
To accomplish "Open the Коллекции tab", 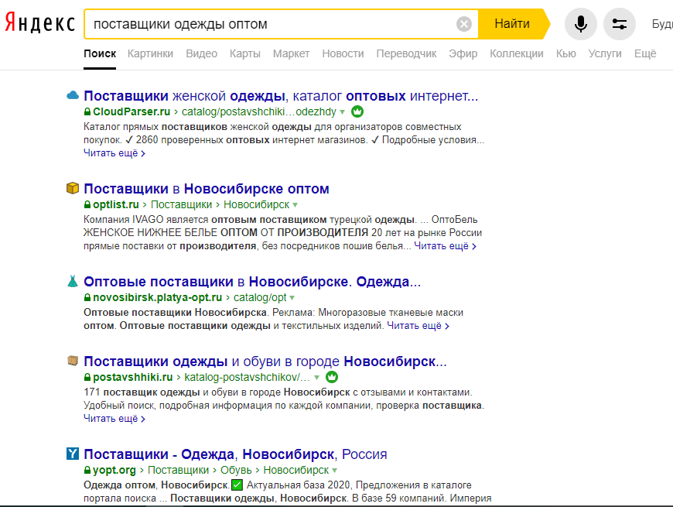I will click(x=516, y=53).
